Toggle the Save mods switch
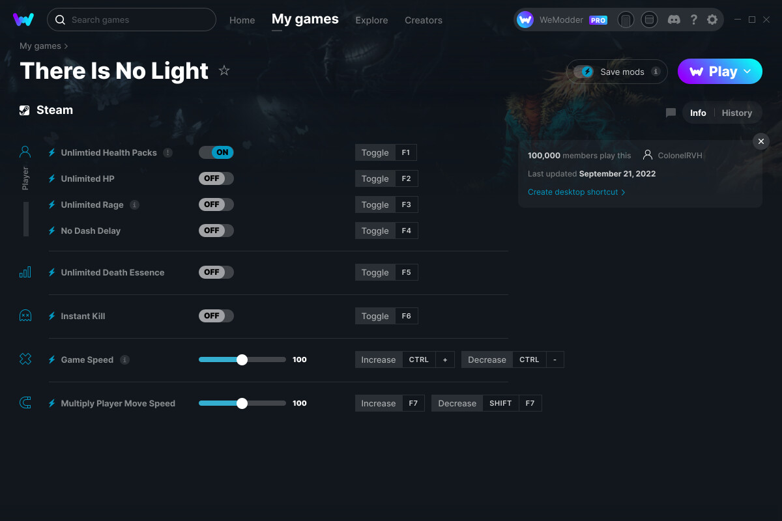This screenshot has height=521, width=782. pyautogui.click(x=584, y=72)
